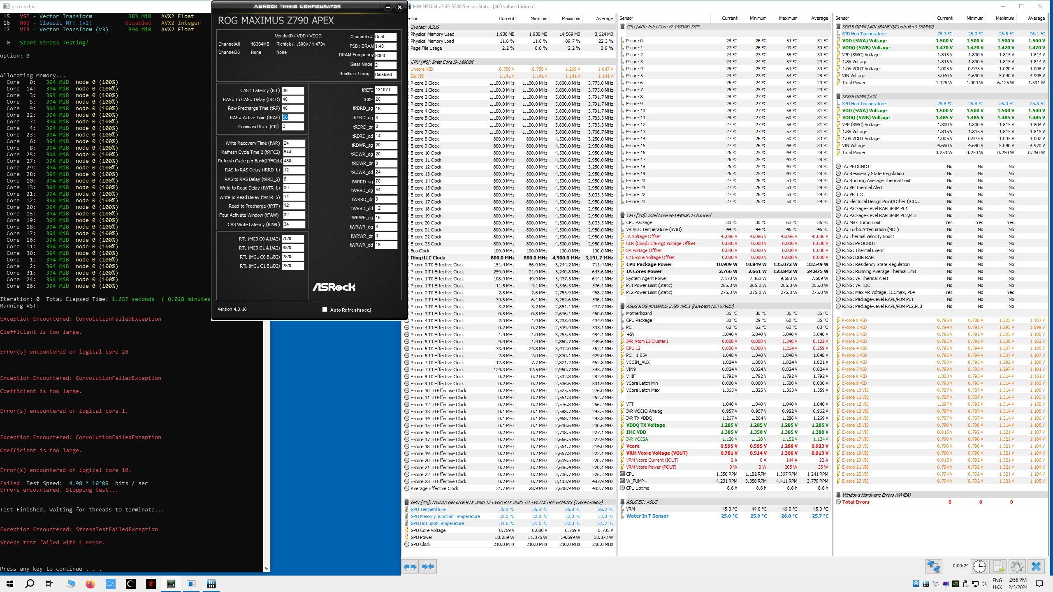Click HWiNFO shrink columns arrows icon
Image resolution: width=1053 pixels, height=592 pixels.
tap(428, 567)
